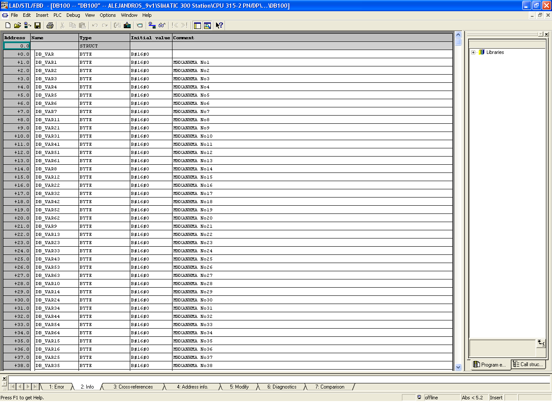This screenshot has width=552, height=414.
Task: Click the Monitor glasses icon
Action: click(162, 25)
